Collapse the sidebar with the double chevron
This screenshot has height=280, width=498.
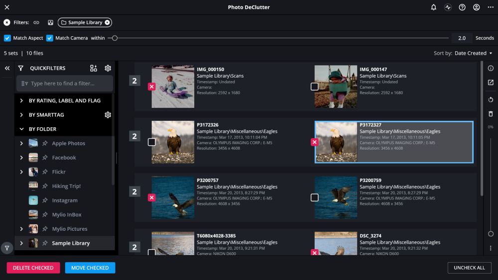pos(7,68)
